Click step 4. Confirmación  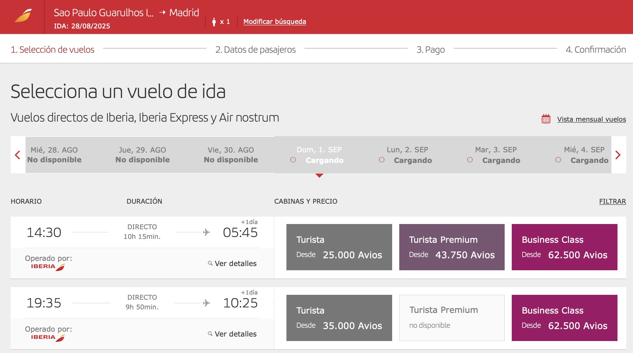coord(595,49)
